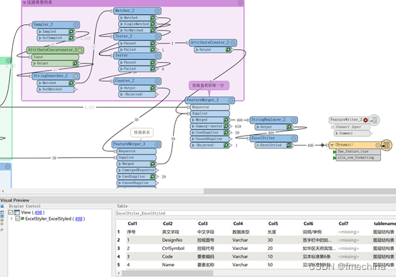Click red gear on FeatureWriter_2
The image size is (396, 277).
pos(365,120)
